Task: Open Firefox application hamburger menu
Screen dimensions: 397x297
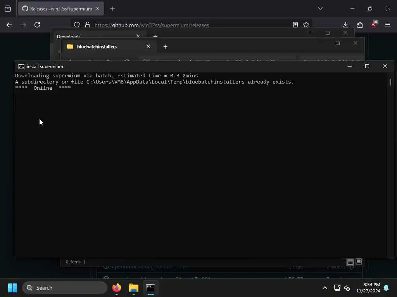Action: (388, 25)
